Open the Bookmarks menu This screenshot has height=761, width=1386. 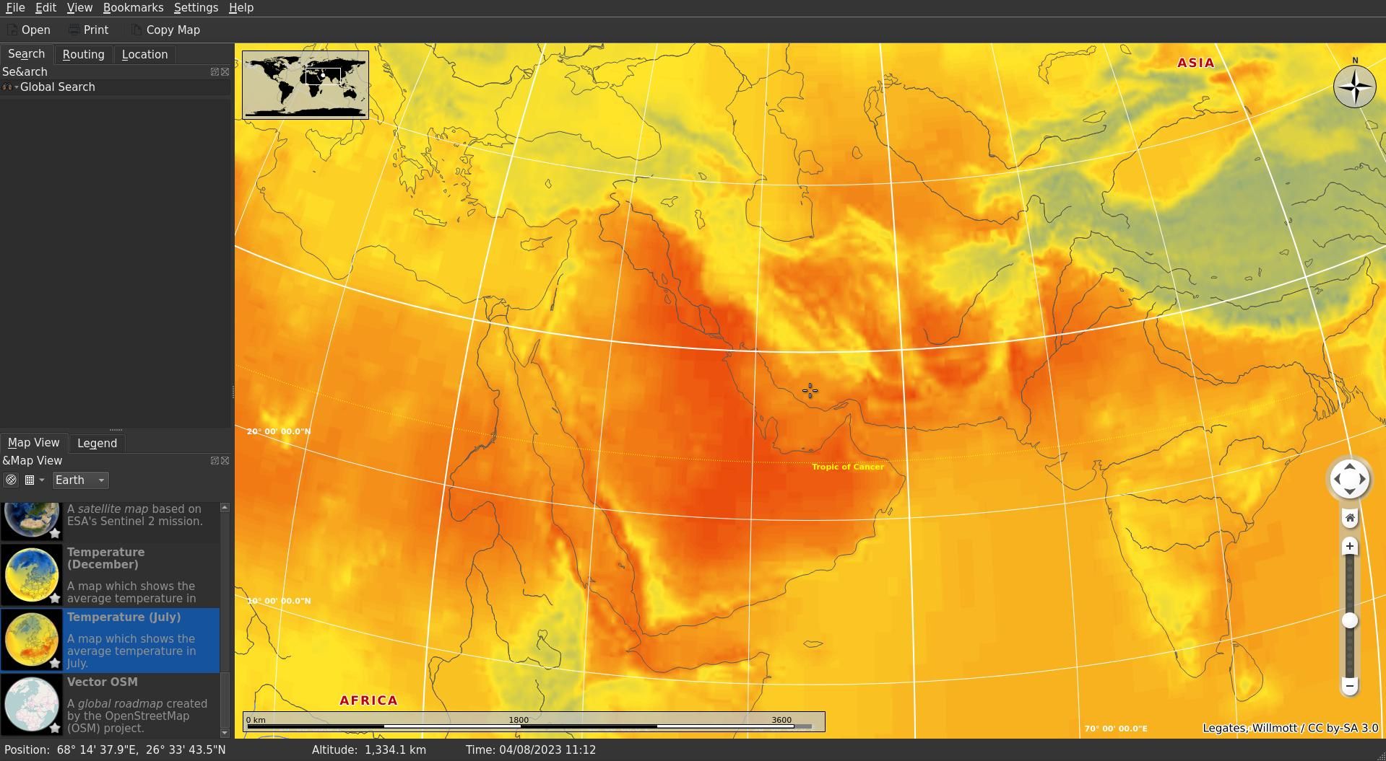133,7
